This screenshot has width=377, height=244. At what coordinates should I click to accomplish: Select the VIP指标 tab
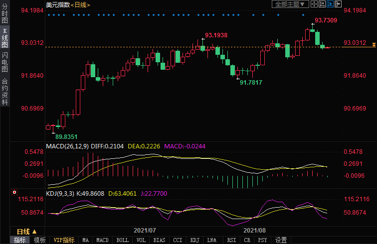(x=64, y=240)
